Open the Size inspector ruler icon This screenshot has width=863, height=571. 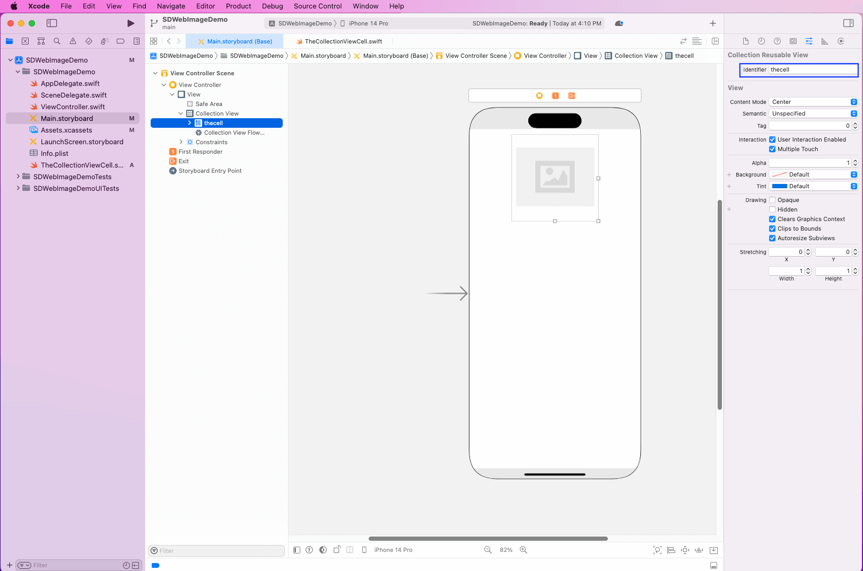[825, 41]
